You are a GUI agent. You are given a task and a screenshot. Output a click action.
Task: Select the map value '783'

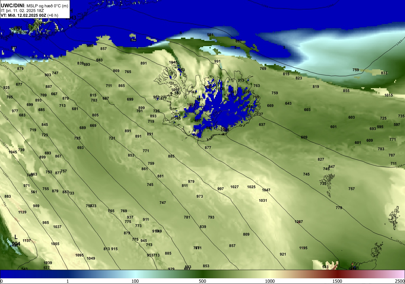(x=381, y=149)
